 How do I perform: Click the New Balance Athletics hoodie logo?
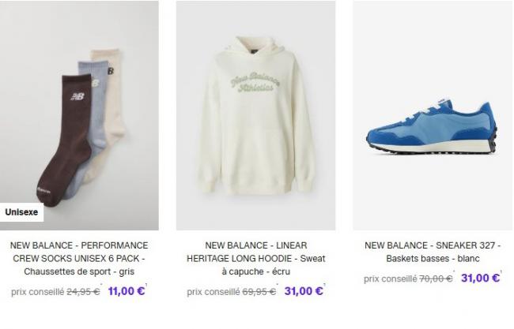(x=255, y=82)
